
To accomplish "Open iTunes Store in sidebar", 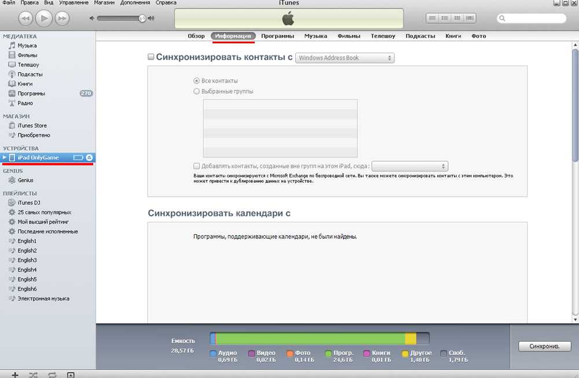I will click(x=32, y=125).
